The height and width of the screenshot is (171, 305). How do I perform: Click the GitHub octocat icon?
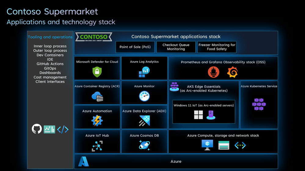coord(37,129)
